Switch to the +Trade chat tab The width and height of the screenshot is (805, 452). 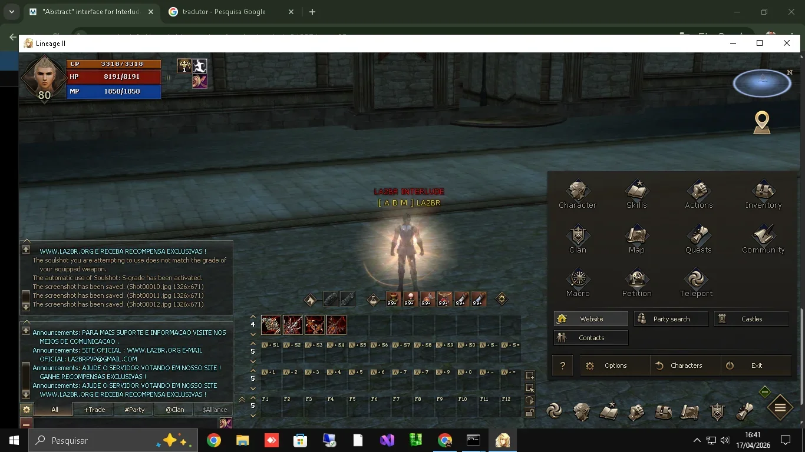click(x=94, y=410)
